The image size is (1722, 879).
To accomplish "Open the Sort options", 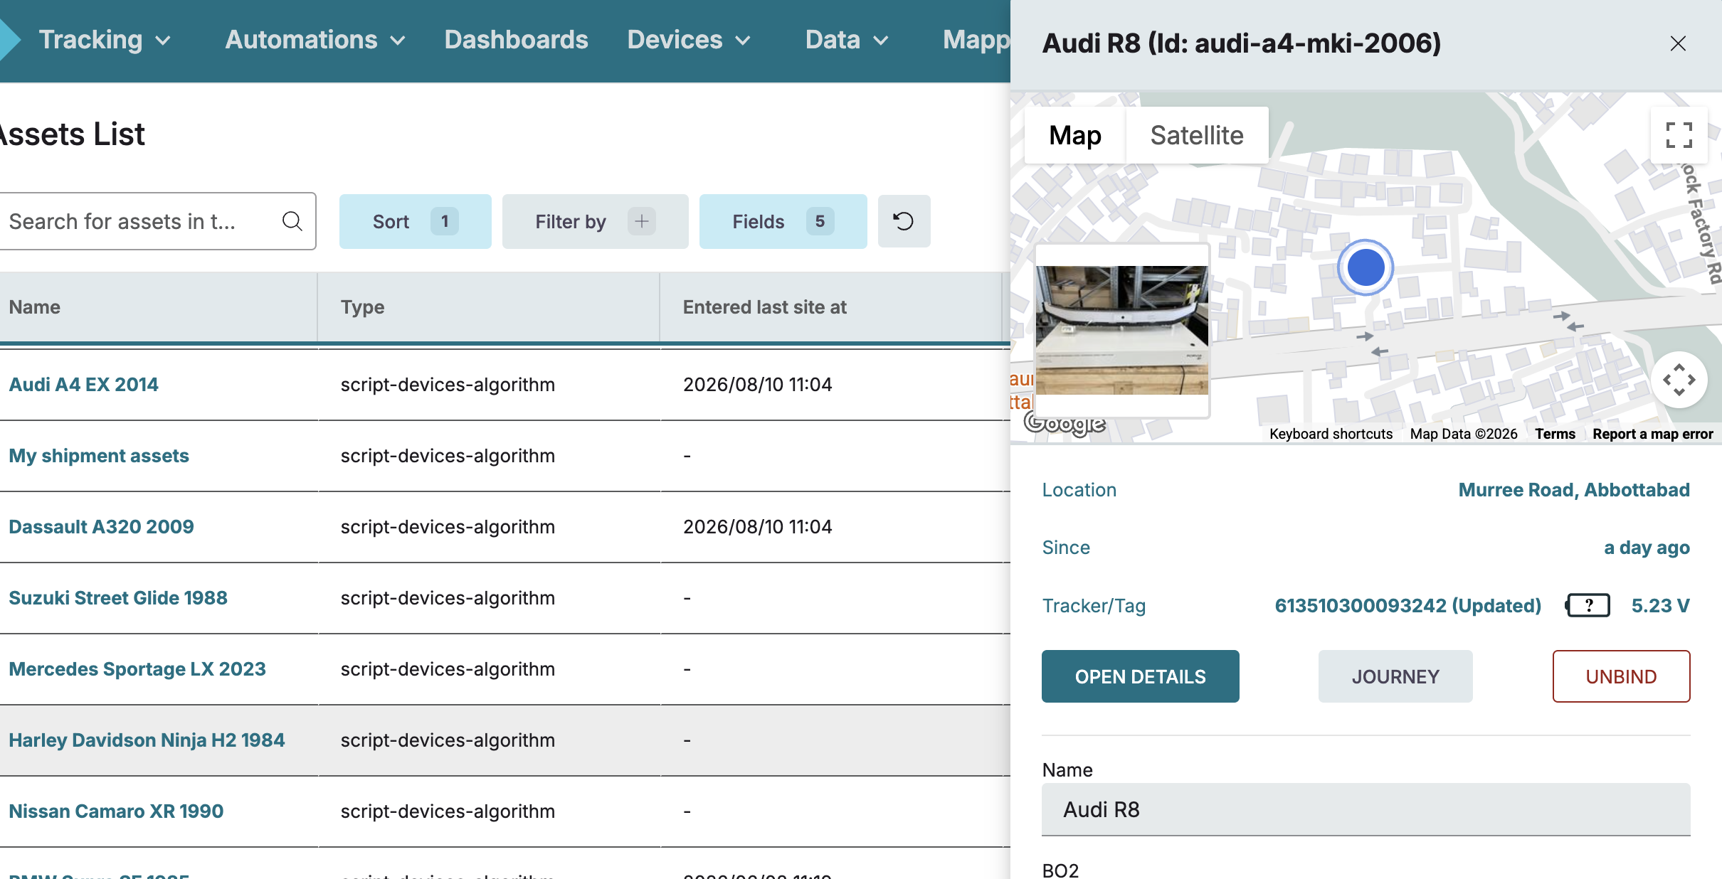I will click(416, 221).
